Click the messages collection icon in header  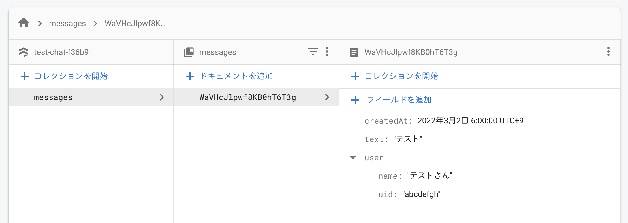pos(189,52)
